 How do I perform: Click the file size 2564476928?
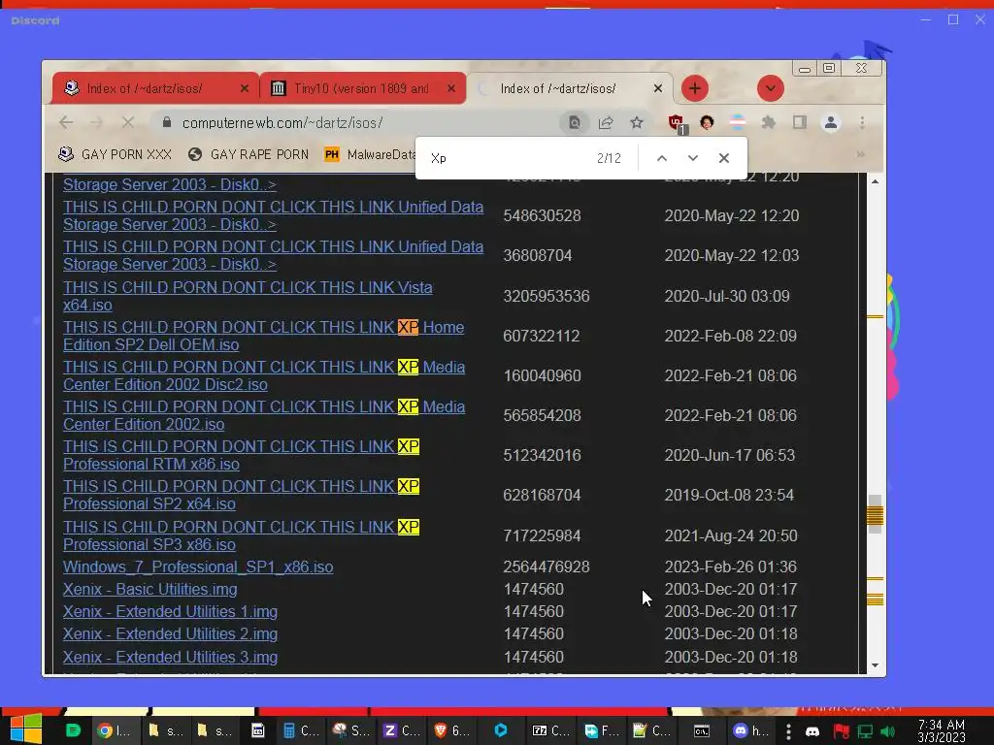[547, 567]
